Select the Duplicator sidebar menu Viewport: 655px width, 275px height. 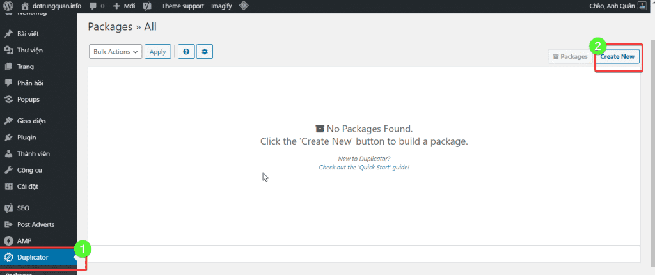(38, 257)
